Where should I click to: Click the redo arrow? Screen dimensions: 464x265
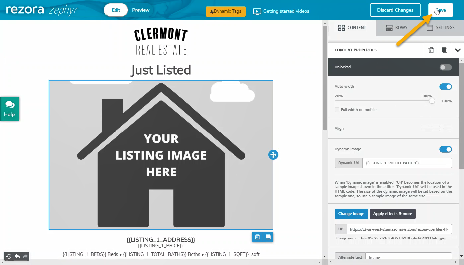[25, 256]
